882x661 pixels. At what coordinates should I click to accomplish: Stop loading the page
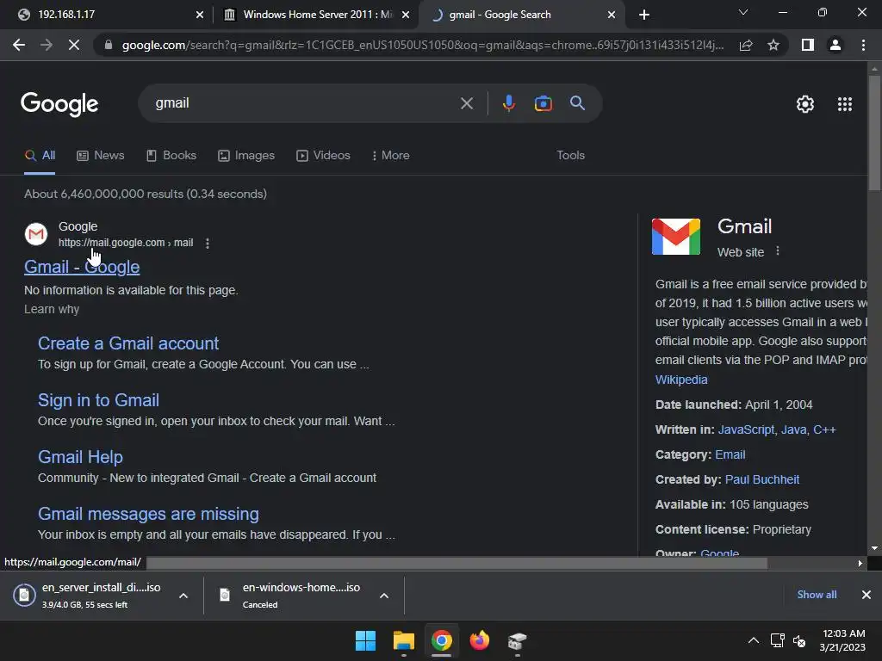pyautogui.click(x=74, y=45)
